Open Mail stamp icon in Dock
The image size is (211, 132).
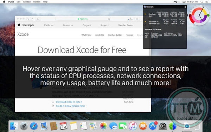coord(44,126)
